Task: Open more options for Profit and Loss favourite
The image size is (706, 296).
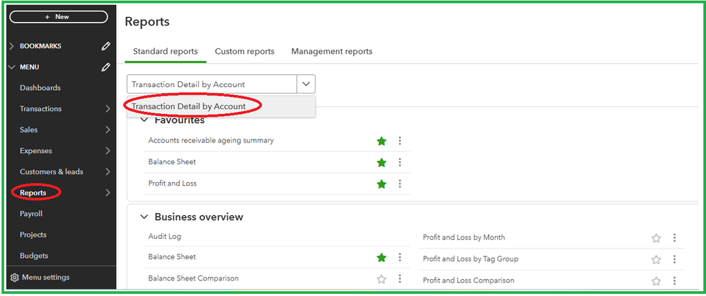Action: tap(400, 183)
